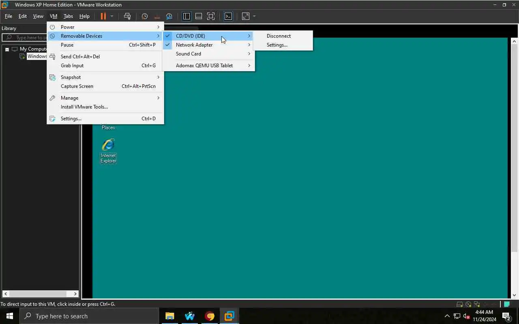Open the stretch display dropdown arrow
The height and width of the screenshot is (324, 519).
(254, 16)
